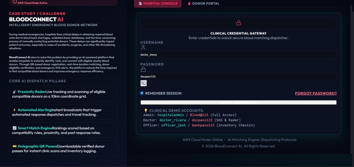
Task: Click the AWS Cloud Node: Online status text
Action: pos(202,140)
